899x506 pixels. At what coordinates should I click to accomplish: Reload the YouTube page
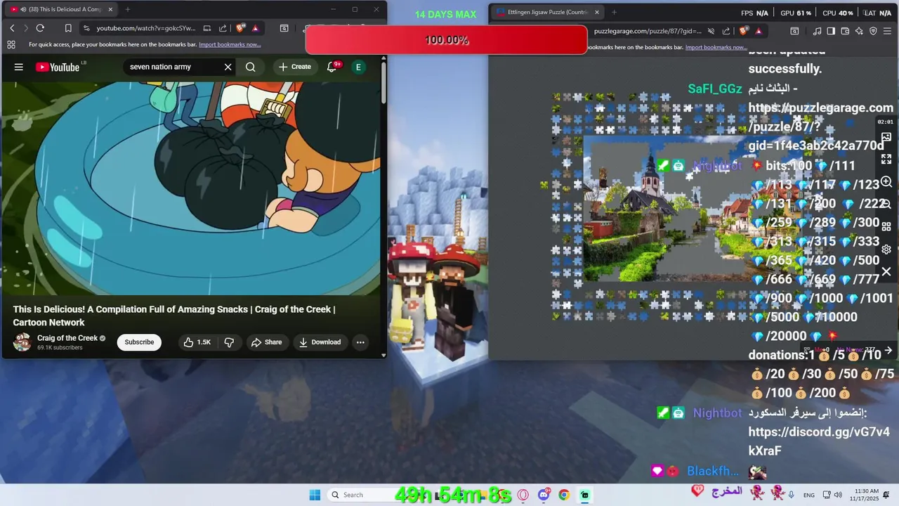(40, 28)
